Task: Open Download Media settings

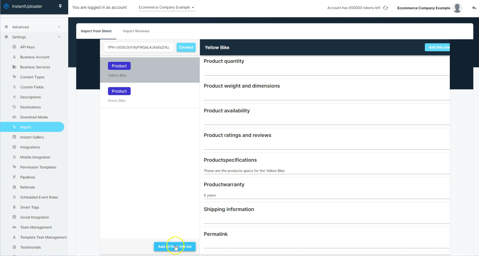Action: (34, 117)
